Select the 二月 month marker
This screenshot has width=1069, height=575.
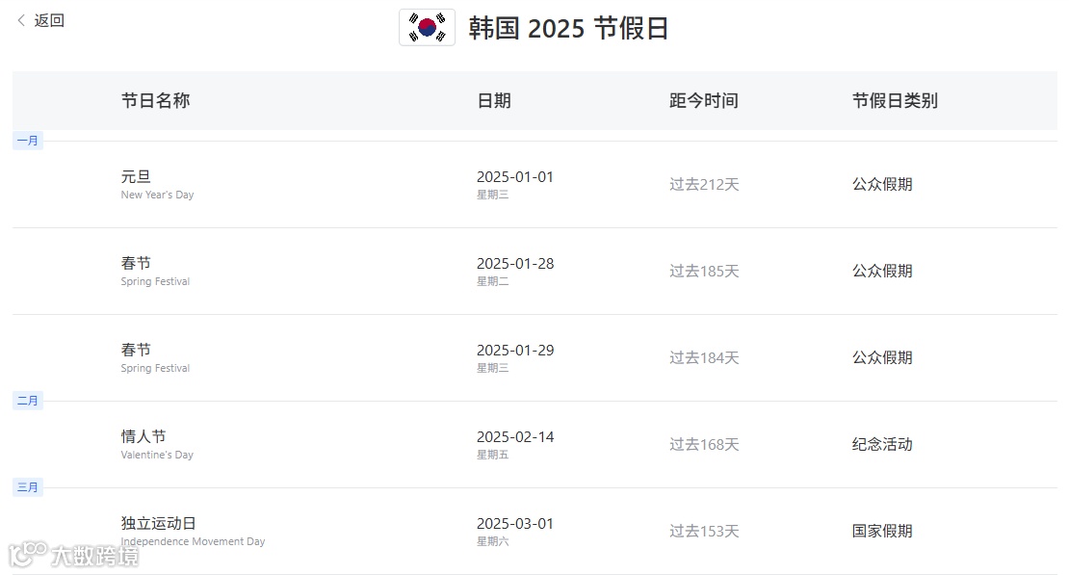click(28, 401)
